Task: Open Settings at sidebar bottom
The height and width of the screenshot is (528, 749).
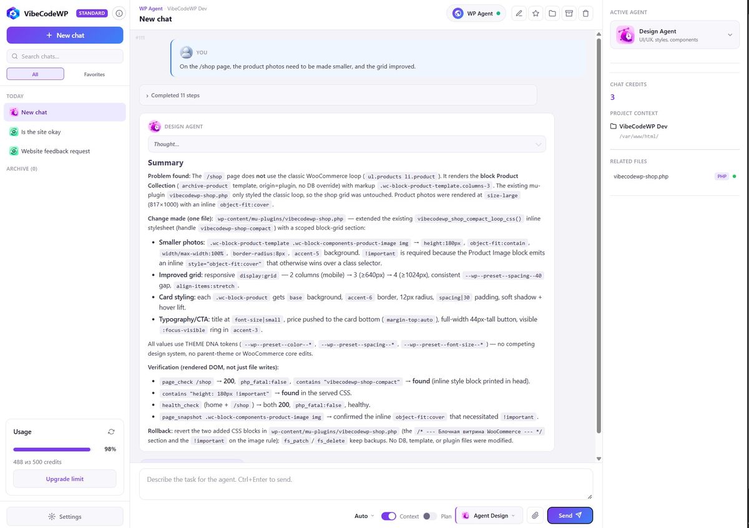Action: 65,517
